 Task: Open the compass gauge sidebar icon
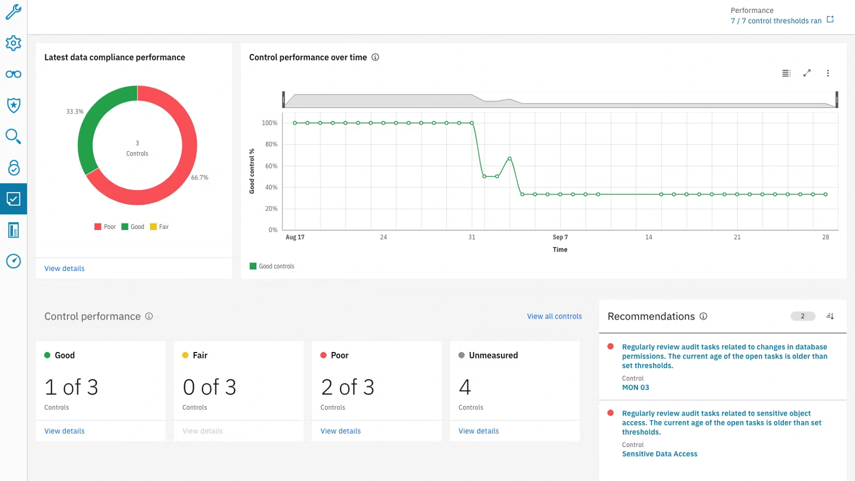pyautogui.click(x=13, y=261)
